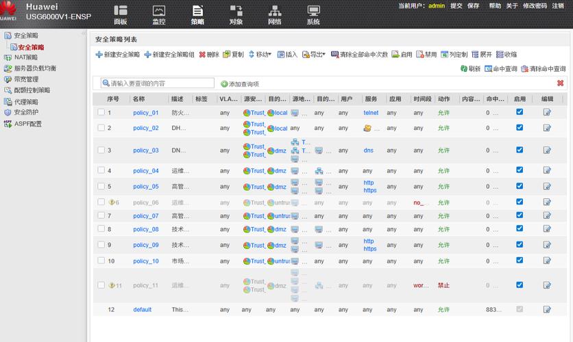Open the 导出 export dropdown

[x=313, y=54]
